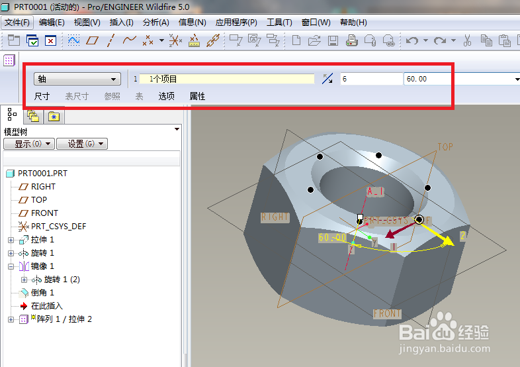This screenshot has height=367, width=520.
Task: Collapse the 镜像 1 tree node
Action: 11,266
